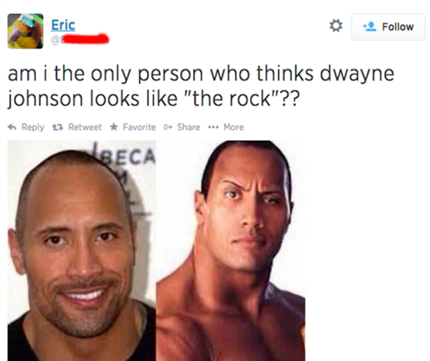Click the tweet line beginning "am i the only"
Screen dimensions: 430x361
(200, 74)
